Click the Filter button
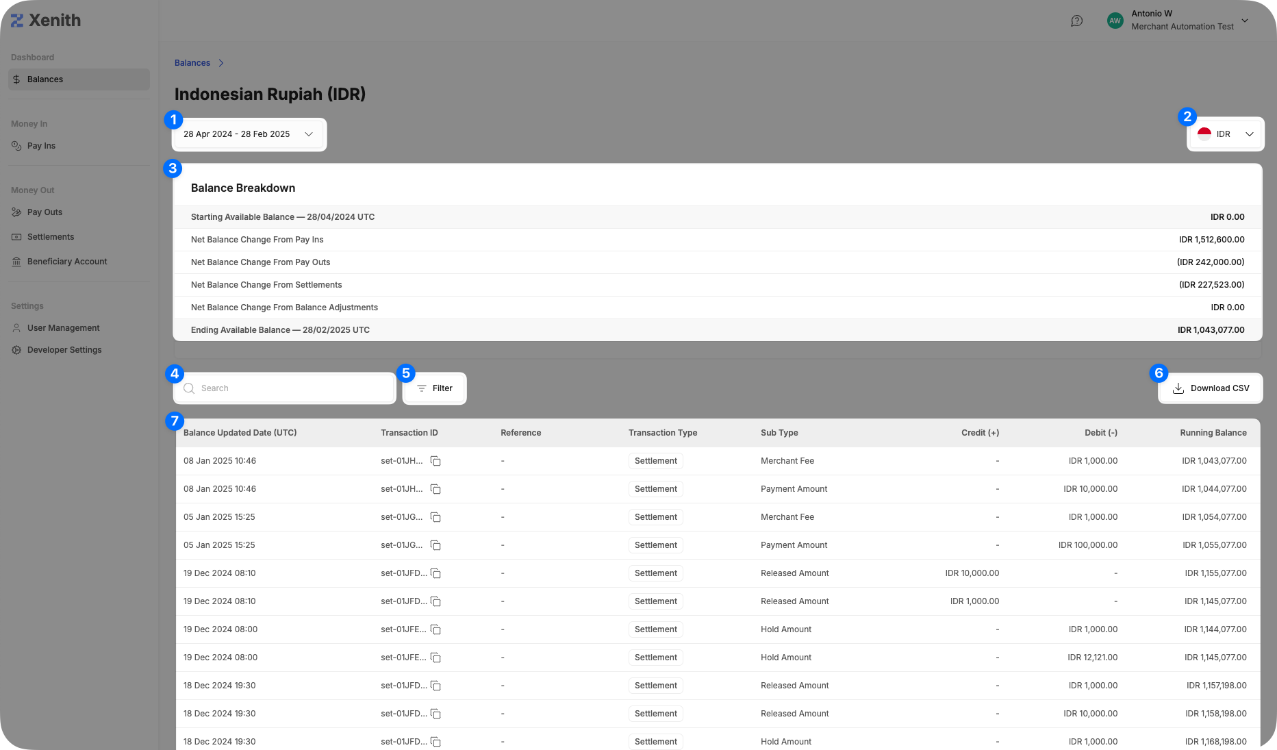Viewport: 1277px width, 750px height. pyautogui.click(x=435, y=388)
